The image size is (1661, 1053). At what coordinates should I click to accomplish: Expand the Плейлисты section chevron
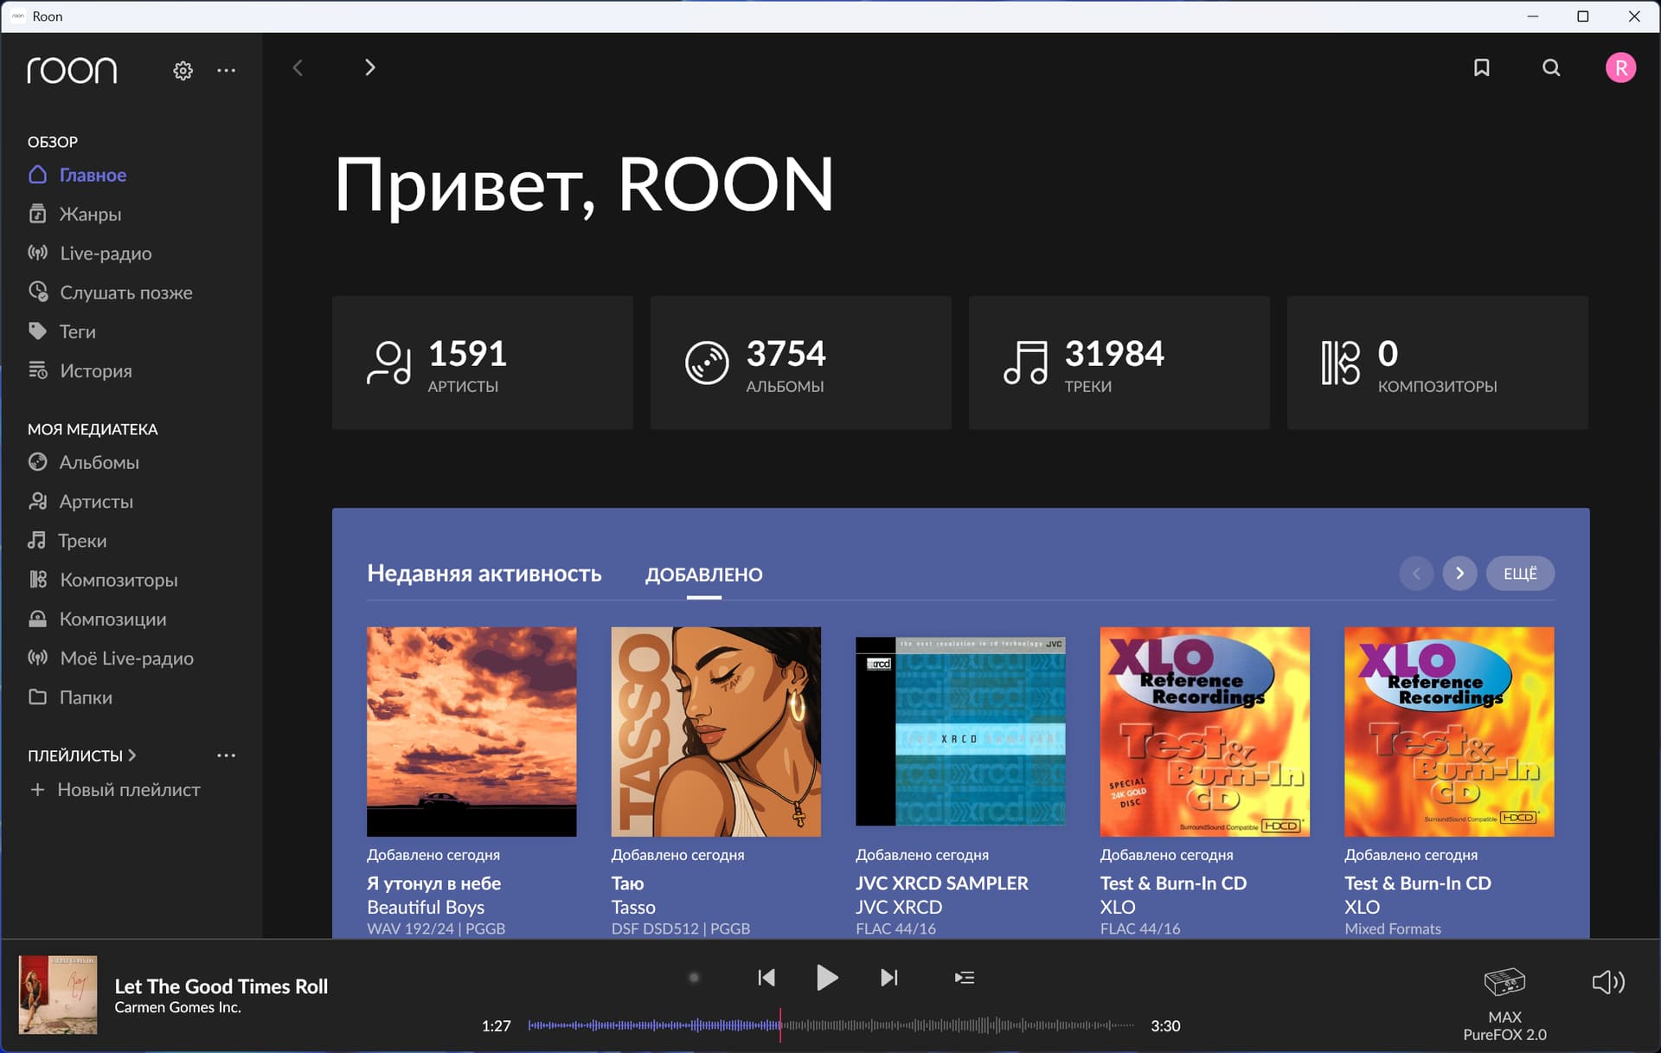click(x=132, y=755)
